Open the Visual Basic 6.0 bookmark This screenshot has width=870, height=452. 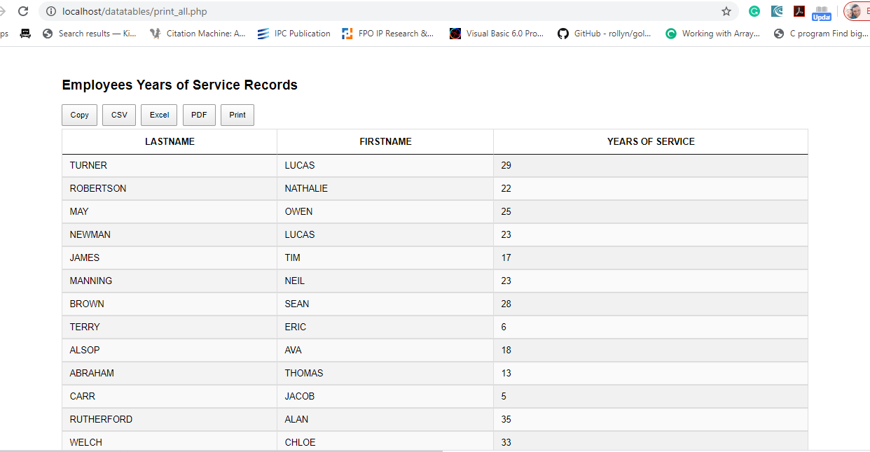tap(497, 34)
